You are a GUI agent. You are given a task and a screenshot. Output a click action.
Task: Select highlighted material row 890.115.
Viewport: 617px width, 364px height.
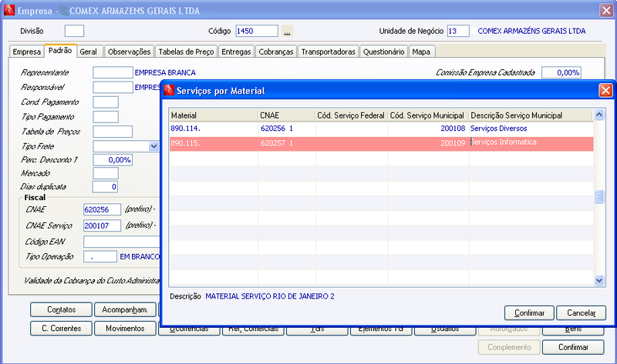[381, 144]
